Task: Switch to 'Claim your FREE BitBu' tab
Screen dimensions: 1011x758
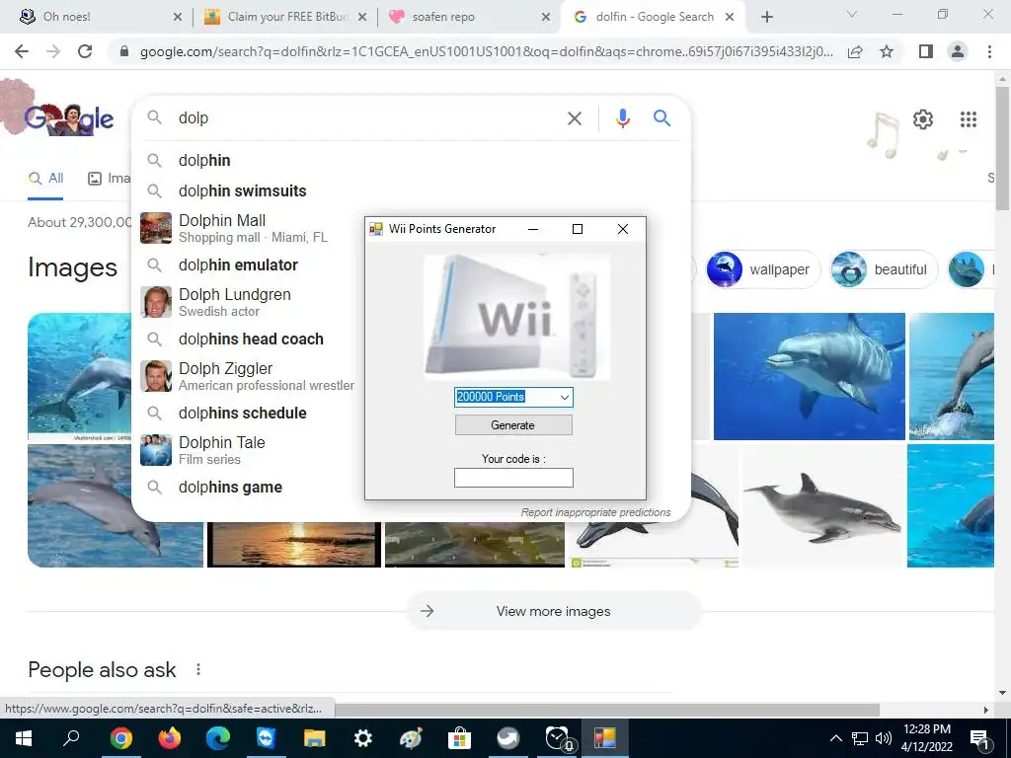Action: coord(283,17)
